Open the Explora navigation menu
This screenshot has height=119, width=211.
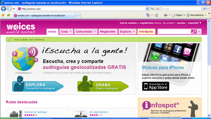[127, 32]
